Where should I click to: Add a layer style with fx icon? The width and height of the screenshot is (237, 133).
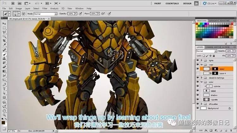click(x=206, y=130)
